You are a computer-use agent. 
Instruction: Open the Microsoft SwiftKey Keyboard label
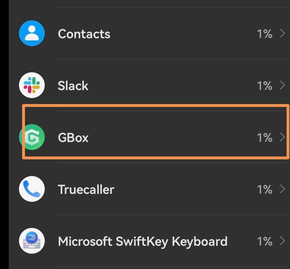point(143,241)
